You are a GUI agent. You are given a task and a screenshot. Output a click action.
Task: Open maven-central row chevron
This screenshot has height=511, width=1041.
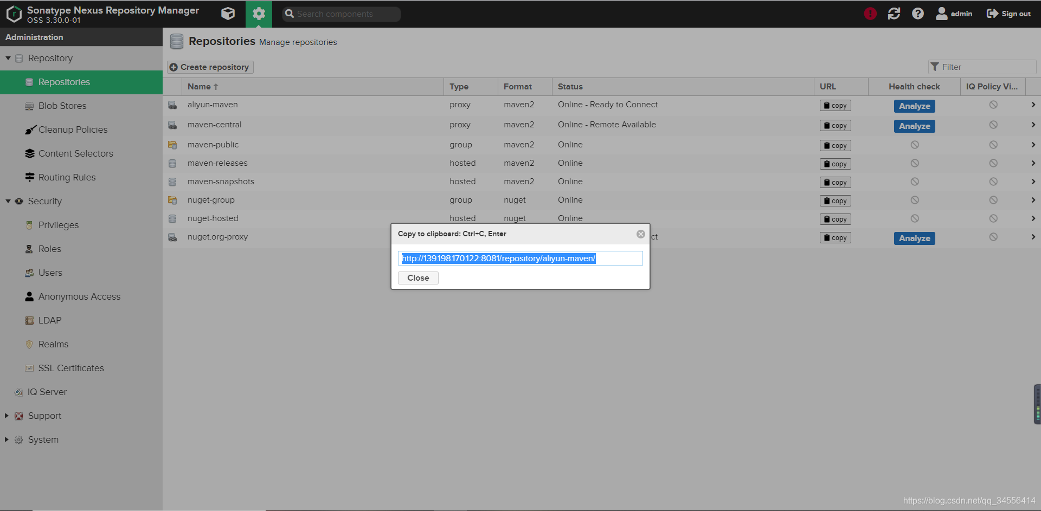pos(1033,125)
